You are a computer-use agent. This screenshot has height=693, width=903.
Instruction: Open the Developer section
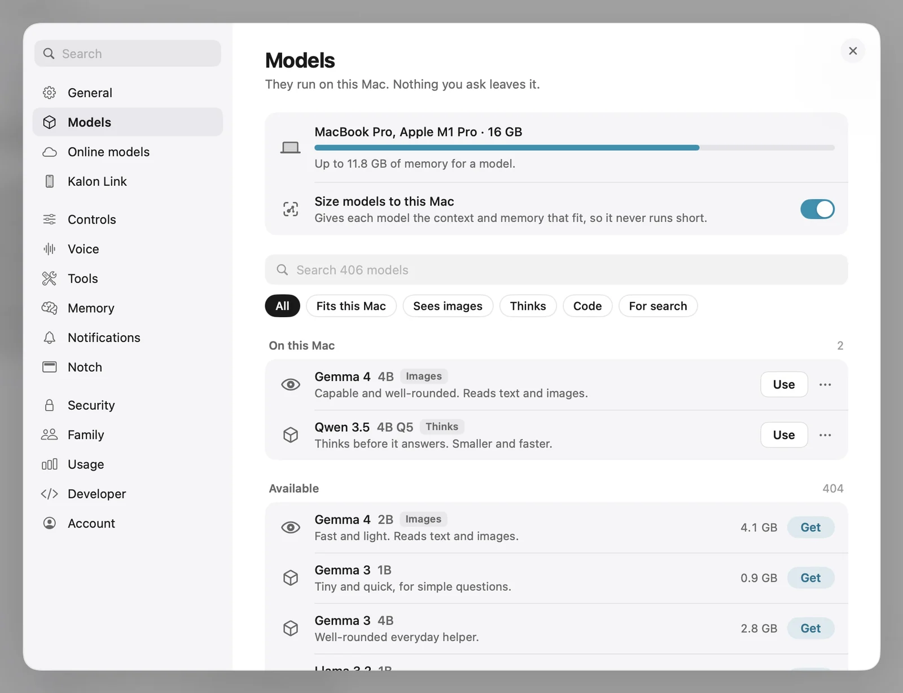128,494
